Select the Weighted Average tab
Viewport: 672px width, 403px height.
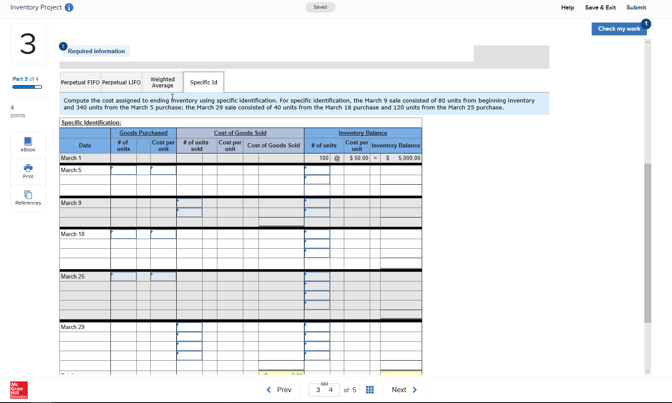(x=162, y=82)
